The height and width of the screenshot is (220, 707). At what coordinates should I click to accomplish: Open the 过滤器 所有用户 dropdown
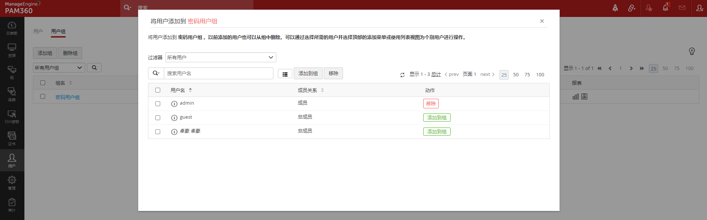coord(221,57)
